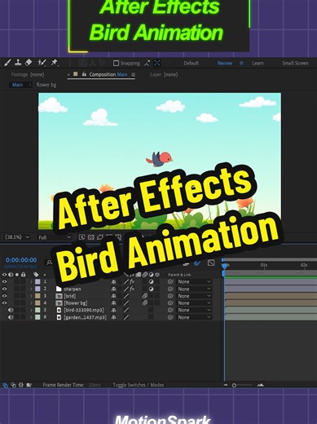The width and height of the screenshot is (317, 424).
Task: Expand the bird-333090.mp3 layer properties
Action: pos(31,310)
